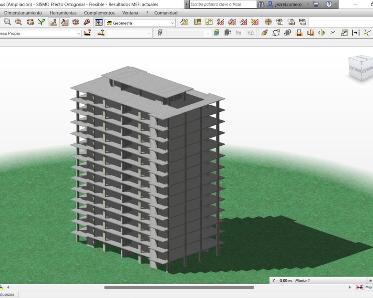373x298 pixels.
Task: Click the jezrel.romero account button
Action: [285, 4]
